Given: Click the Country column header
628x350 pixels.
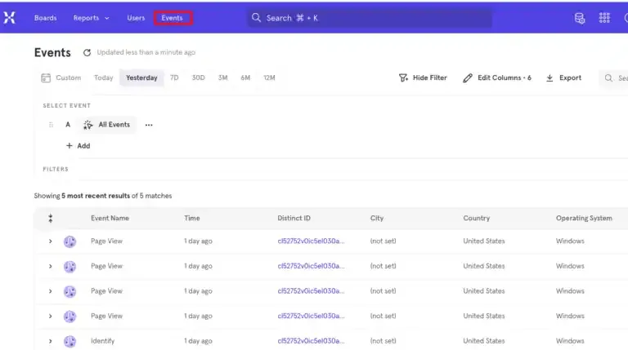Looking at the screenshot, I should [x=477, y=218].
